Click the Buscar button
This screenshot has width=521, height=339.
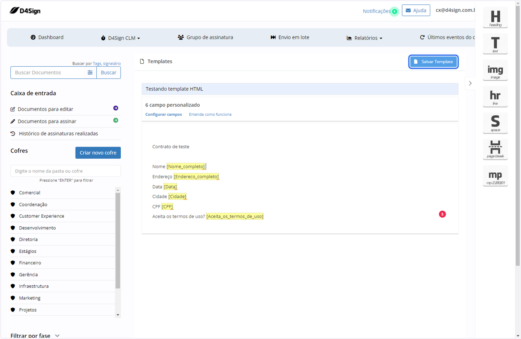tap(109, 72)
